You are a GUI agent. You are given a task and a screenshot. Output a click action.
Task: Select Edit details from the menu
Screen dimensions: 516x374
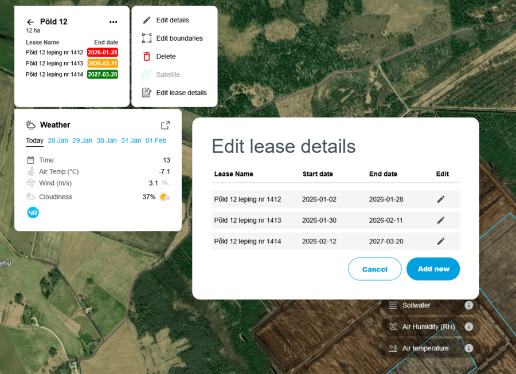(x=172, y=20)
